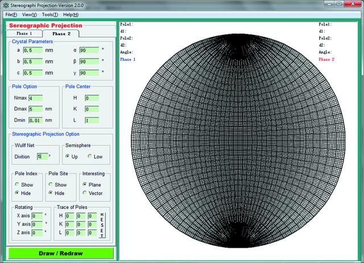Click the center of the Wulff net
This screenshot has height=263, width=364.
(238, 141)
